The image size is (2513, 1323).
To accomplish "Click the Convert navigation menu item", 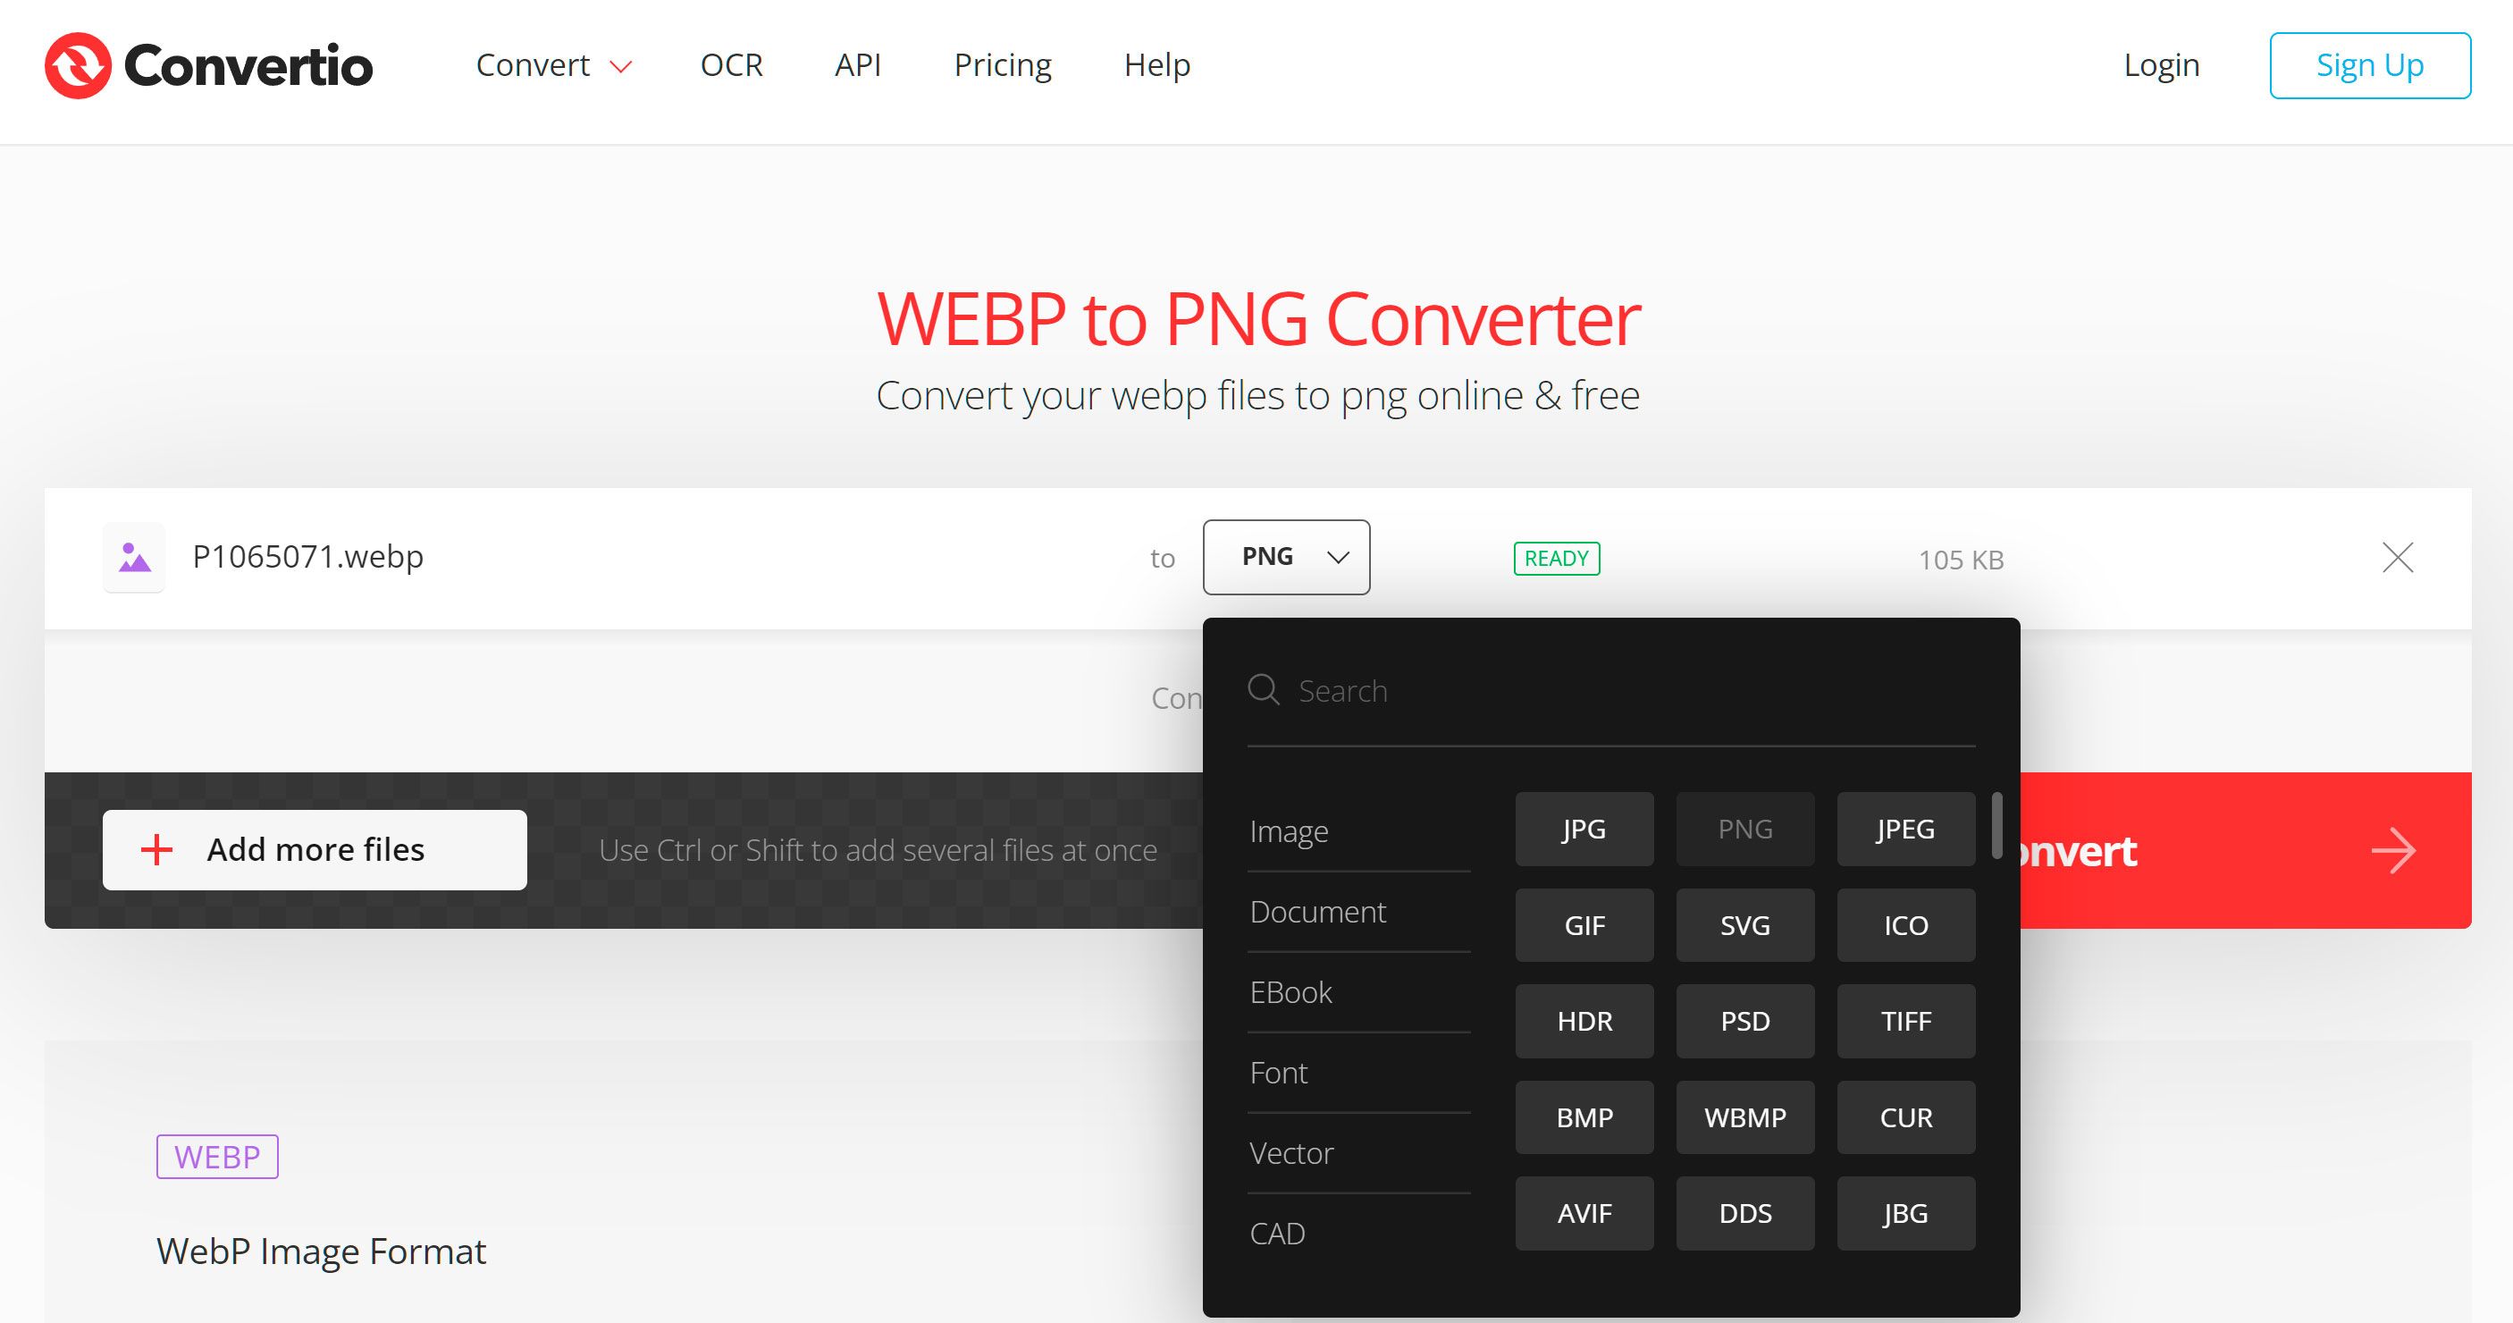I will coord(532,65).
